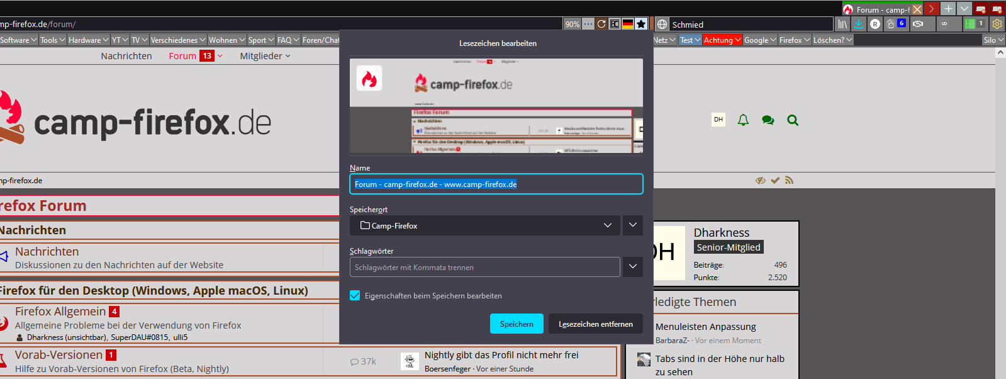Open the Hardware bookmarks folder
Image resolution: width=1006 pixels, height=379 pixels.
[88, 40]
